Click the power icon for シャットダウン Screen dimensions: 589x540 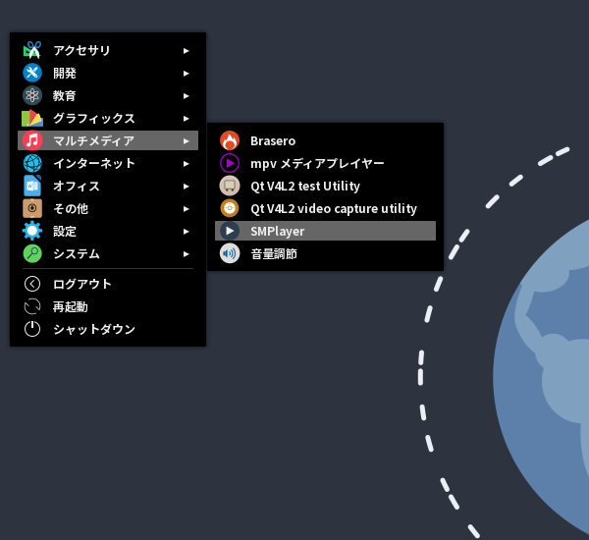[32, 329]
